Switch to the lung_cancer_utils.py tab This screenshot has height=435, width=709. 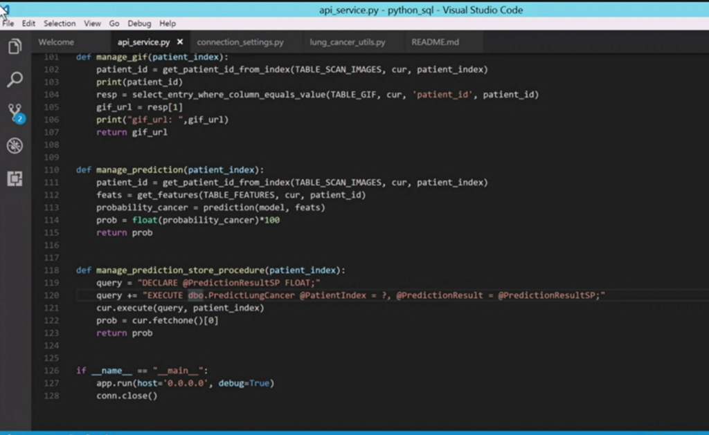(x=348, y=42)
